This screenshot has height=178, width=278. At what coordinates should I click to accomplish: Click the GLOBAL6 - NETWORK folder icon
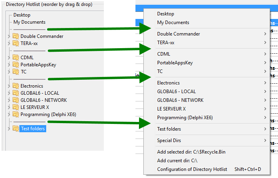click(x=16, y=100)
